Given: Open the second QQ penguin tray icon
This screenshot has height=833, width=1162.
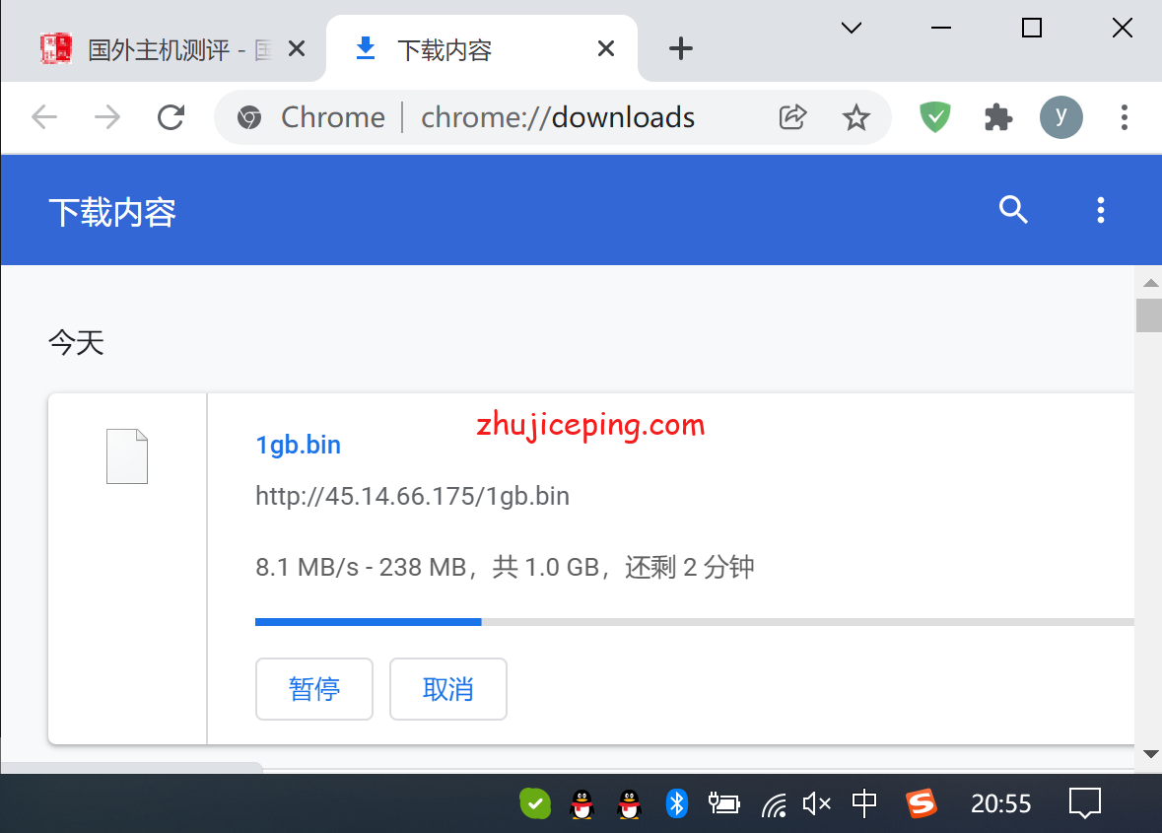Looking at the screenshot, I should [629, 804].
